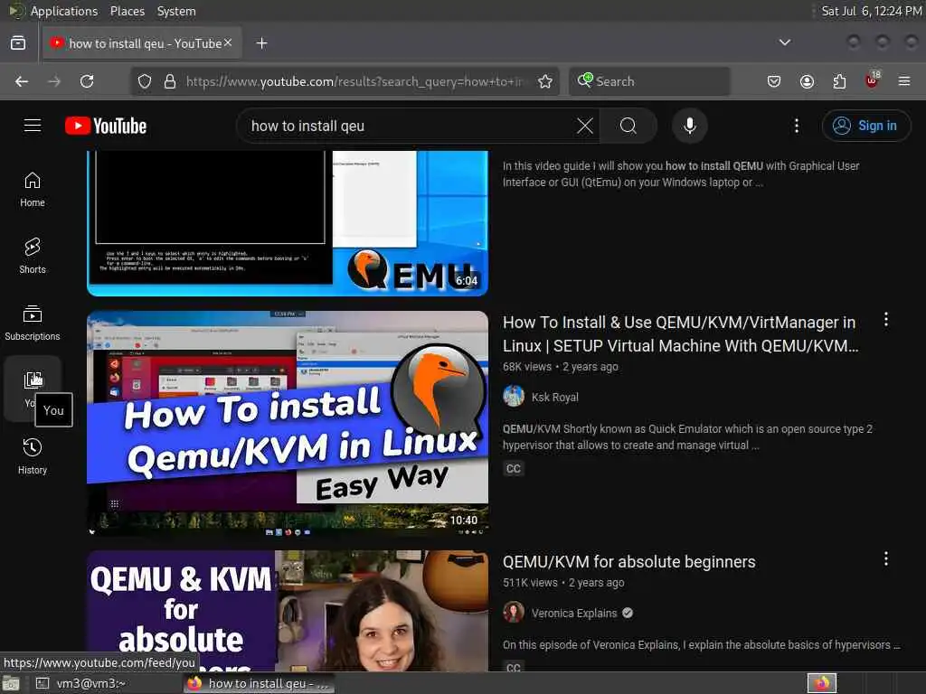Show site security padlock info
This screenshot has width=926, height=694.
[x=170, y=81]
